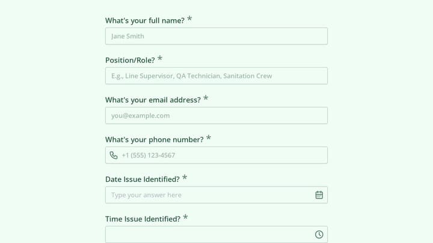
Task: Click the required asterisk after email address
Action: (x=206, y=98)
